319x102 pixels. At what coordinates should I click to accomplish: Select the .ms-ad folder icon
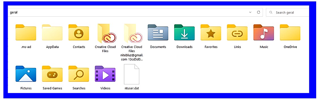(x=26, y=32)
